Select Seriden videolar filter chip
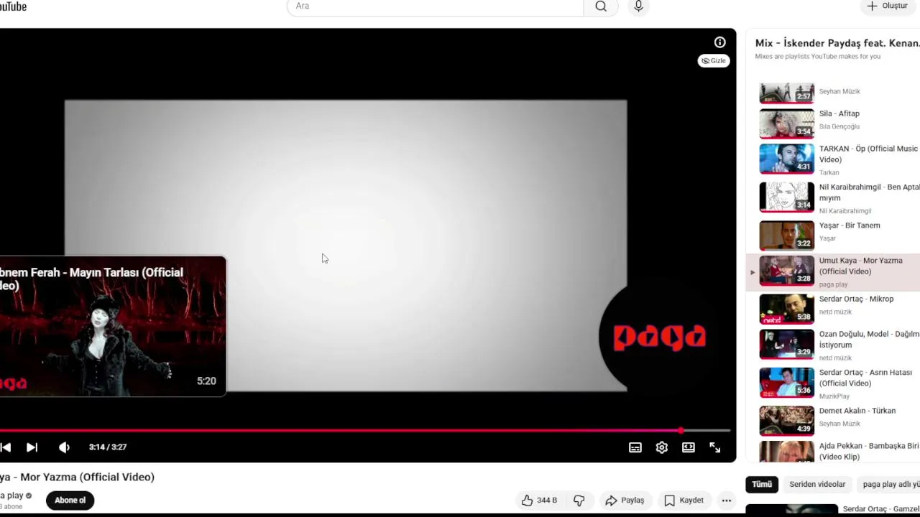 tap(817, 485)
